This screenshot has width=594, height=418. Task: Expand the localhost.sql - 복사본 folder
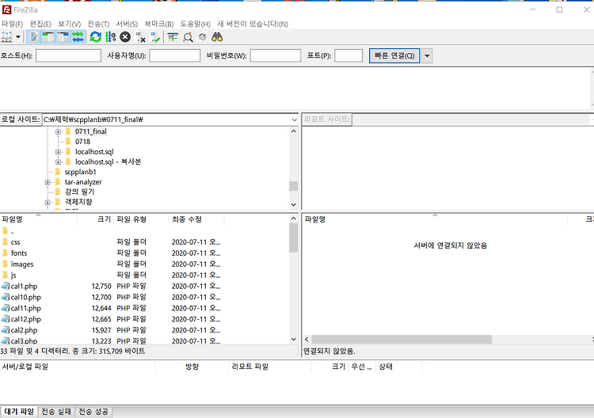(58, 162)
